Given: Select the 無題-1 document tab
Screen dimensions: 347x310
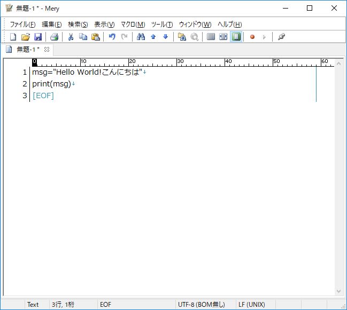Looking at the screenshot, I should pos(28,49).
